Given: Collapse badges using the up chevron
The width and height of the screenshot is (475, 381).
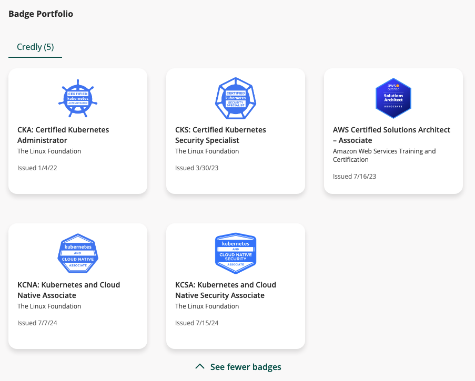Looking at the screenshot, I should pos(200,366).
